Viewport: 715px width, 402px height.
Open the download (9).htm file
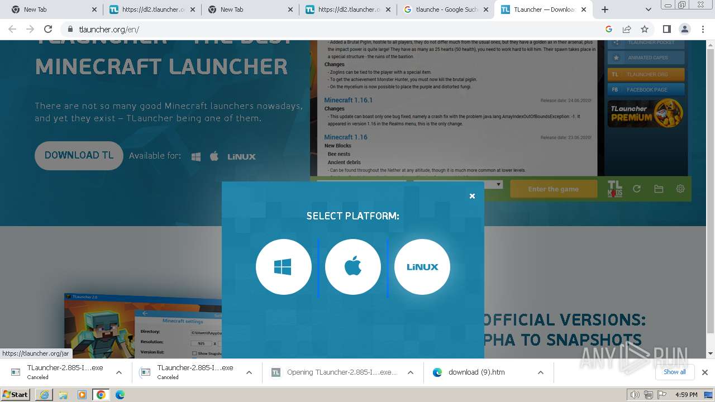pyautogui.click(x=476, y=372)
